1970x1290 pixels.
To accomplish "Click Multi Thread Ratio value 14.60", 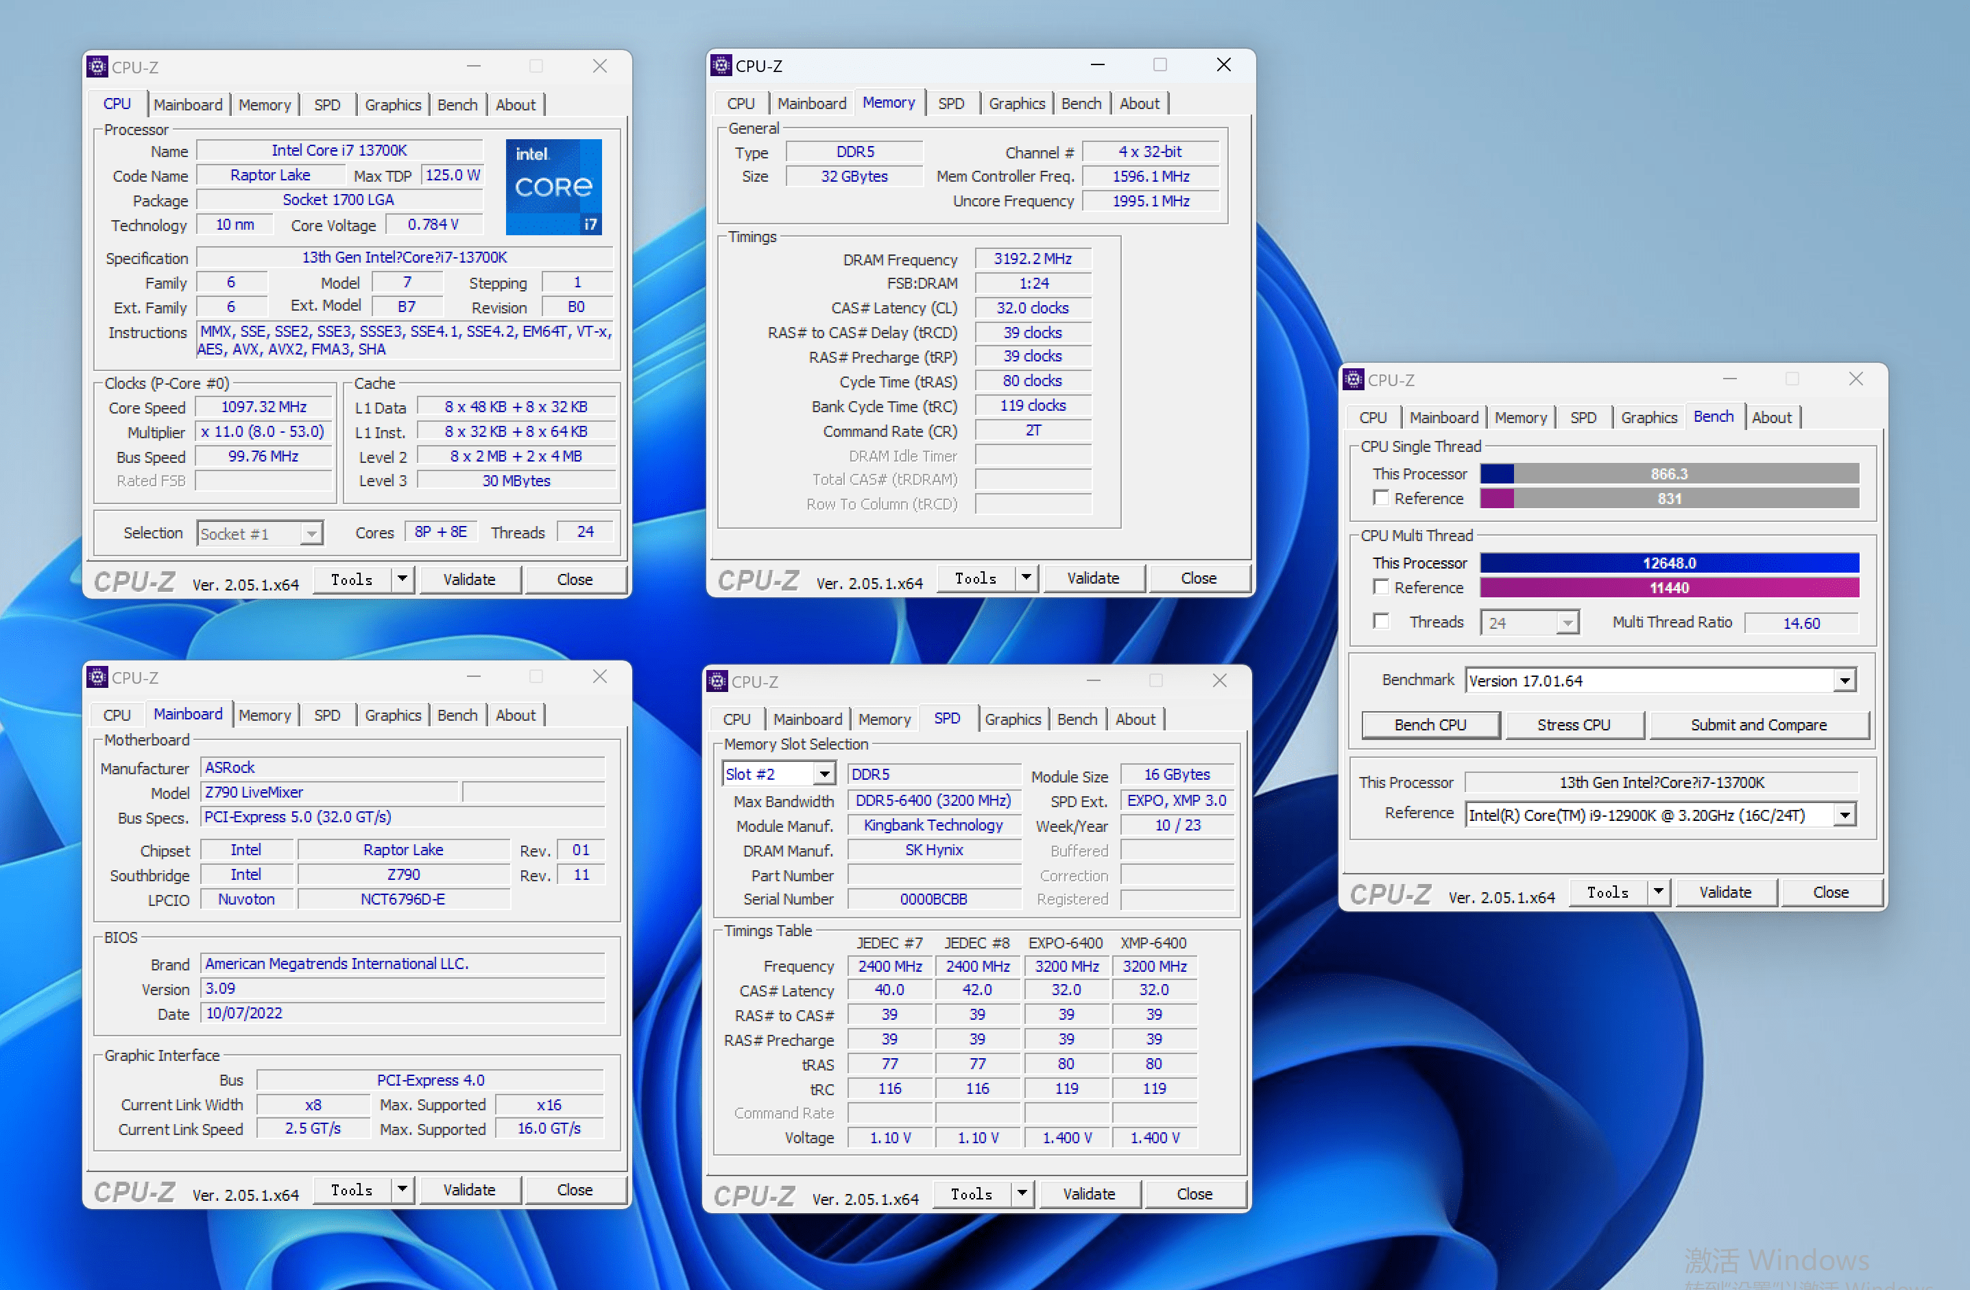I will [x=1801, y=623].
